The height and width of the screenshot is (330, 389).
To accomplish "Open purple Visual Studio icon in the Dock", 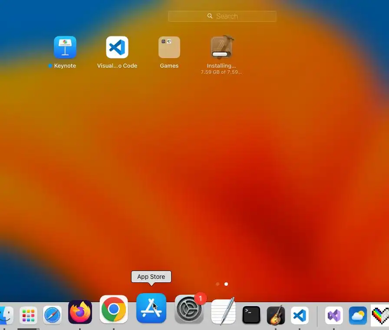I will point(334,315).
